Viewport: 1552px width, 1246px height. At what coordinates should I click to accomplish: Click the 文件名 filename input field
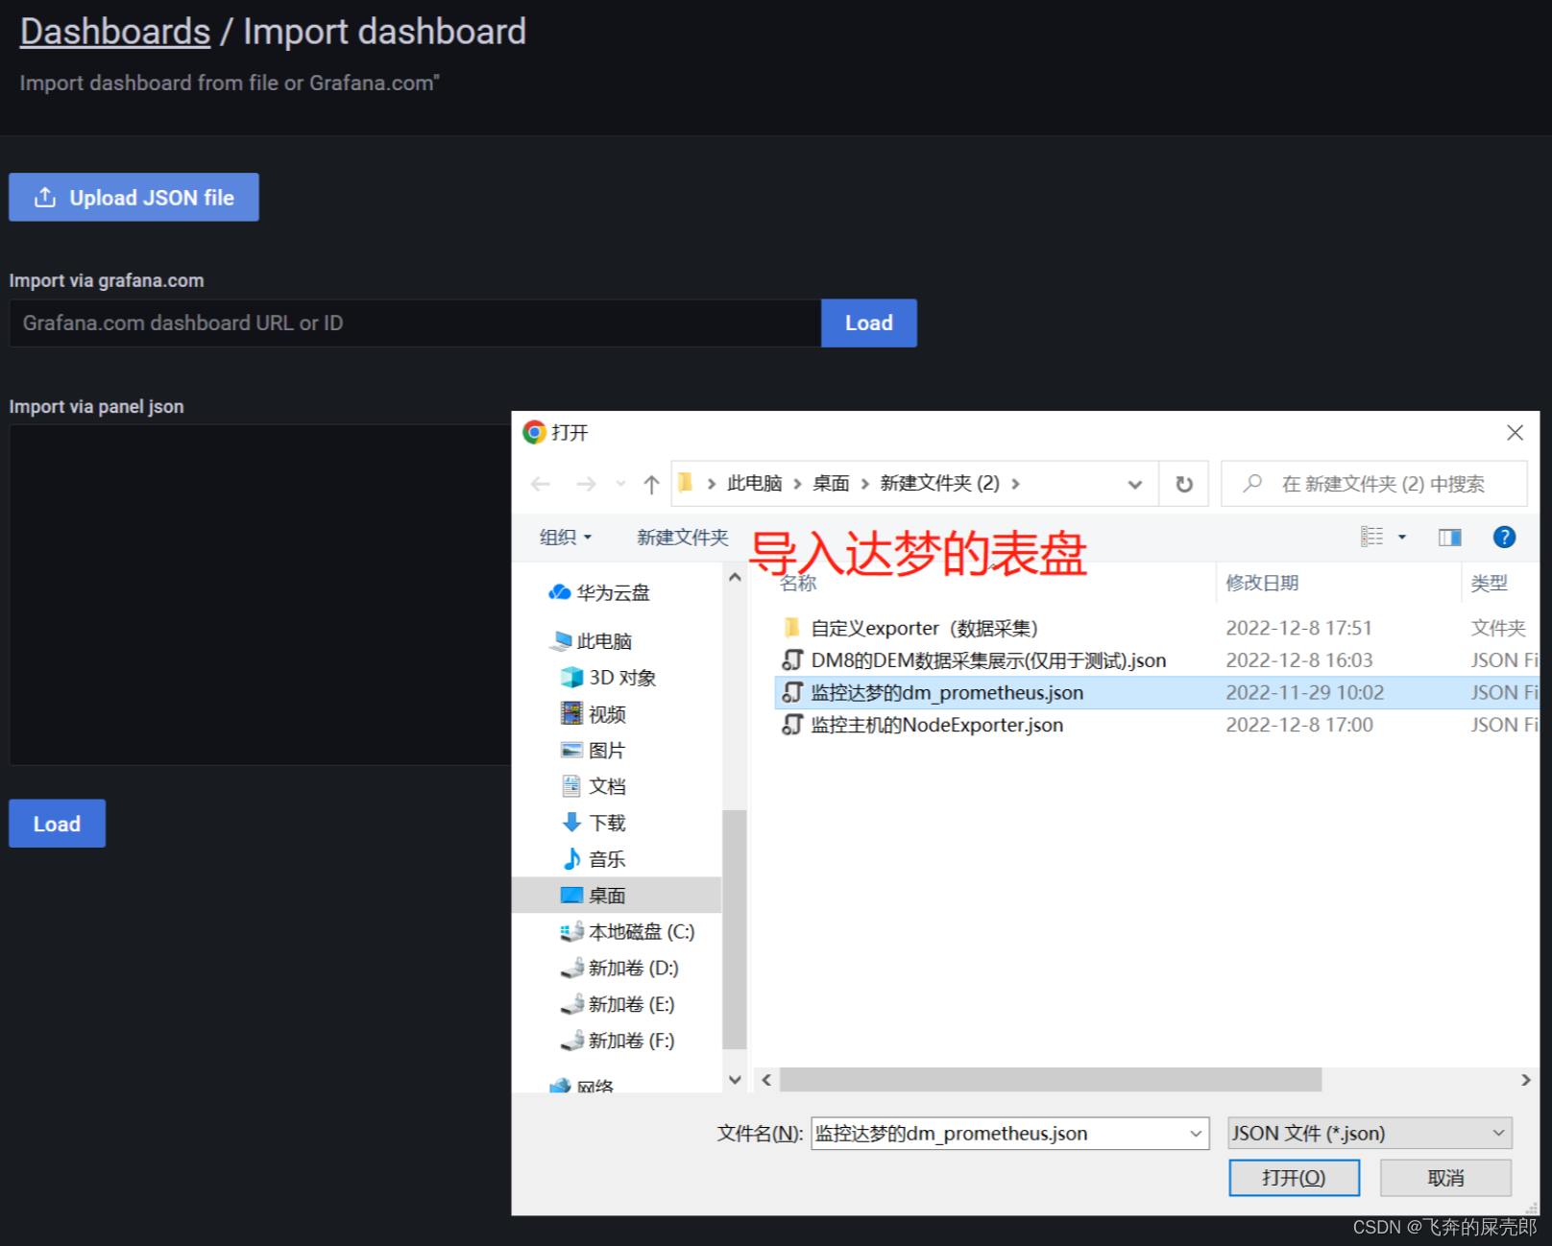click(x=999, y=1133)
